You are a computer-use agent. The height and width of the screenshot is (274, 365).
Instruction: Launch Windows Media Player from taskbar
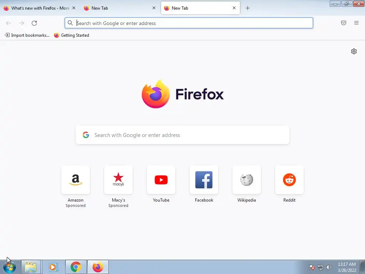(x=53, y=267)
